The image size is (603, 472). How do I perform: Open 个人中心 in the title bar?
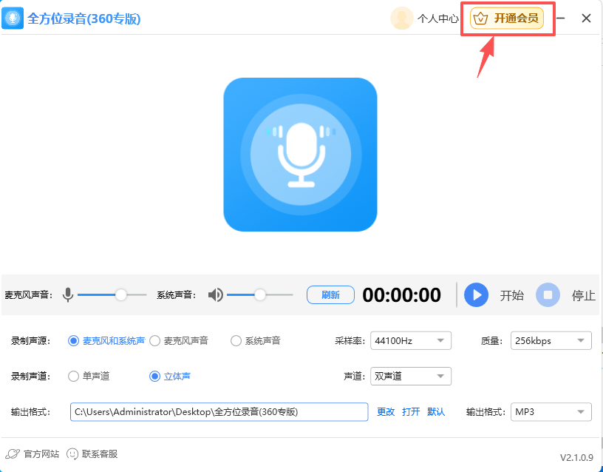tap(436, 18)
